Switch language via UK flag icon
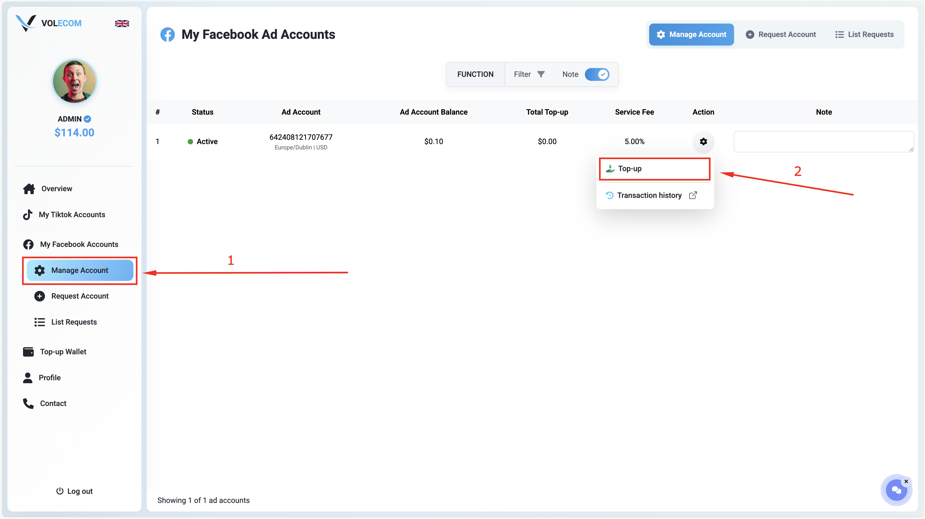This screenshot has width=925, height=519. click(x=122, y=23)
